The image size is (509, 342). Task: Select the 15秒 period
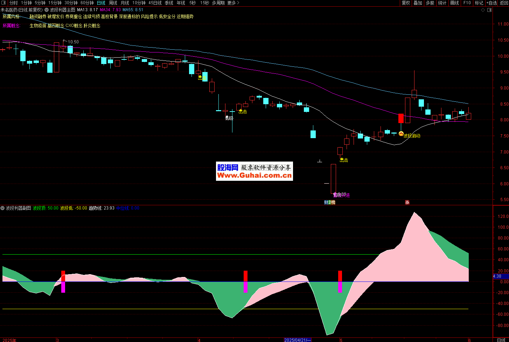tap(204, 3)
